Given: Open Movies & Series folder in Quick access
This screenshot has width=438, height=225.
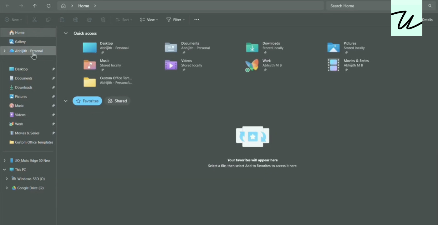Looking at the screenshot, I should (x=348, y=65).
